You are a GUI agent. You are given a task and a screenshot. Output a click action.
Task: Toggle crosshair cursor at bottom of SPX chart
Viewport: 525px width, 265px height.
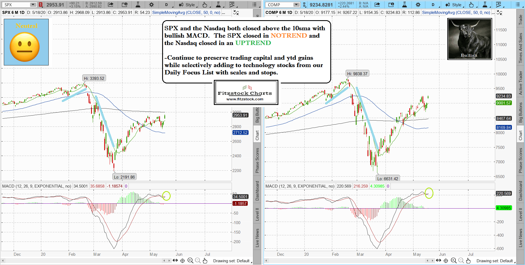pos(182,261)
